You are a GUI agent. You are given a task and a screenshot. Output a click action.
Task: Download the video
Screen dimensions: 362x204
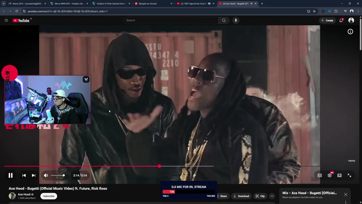[x=241, y=196]
